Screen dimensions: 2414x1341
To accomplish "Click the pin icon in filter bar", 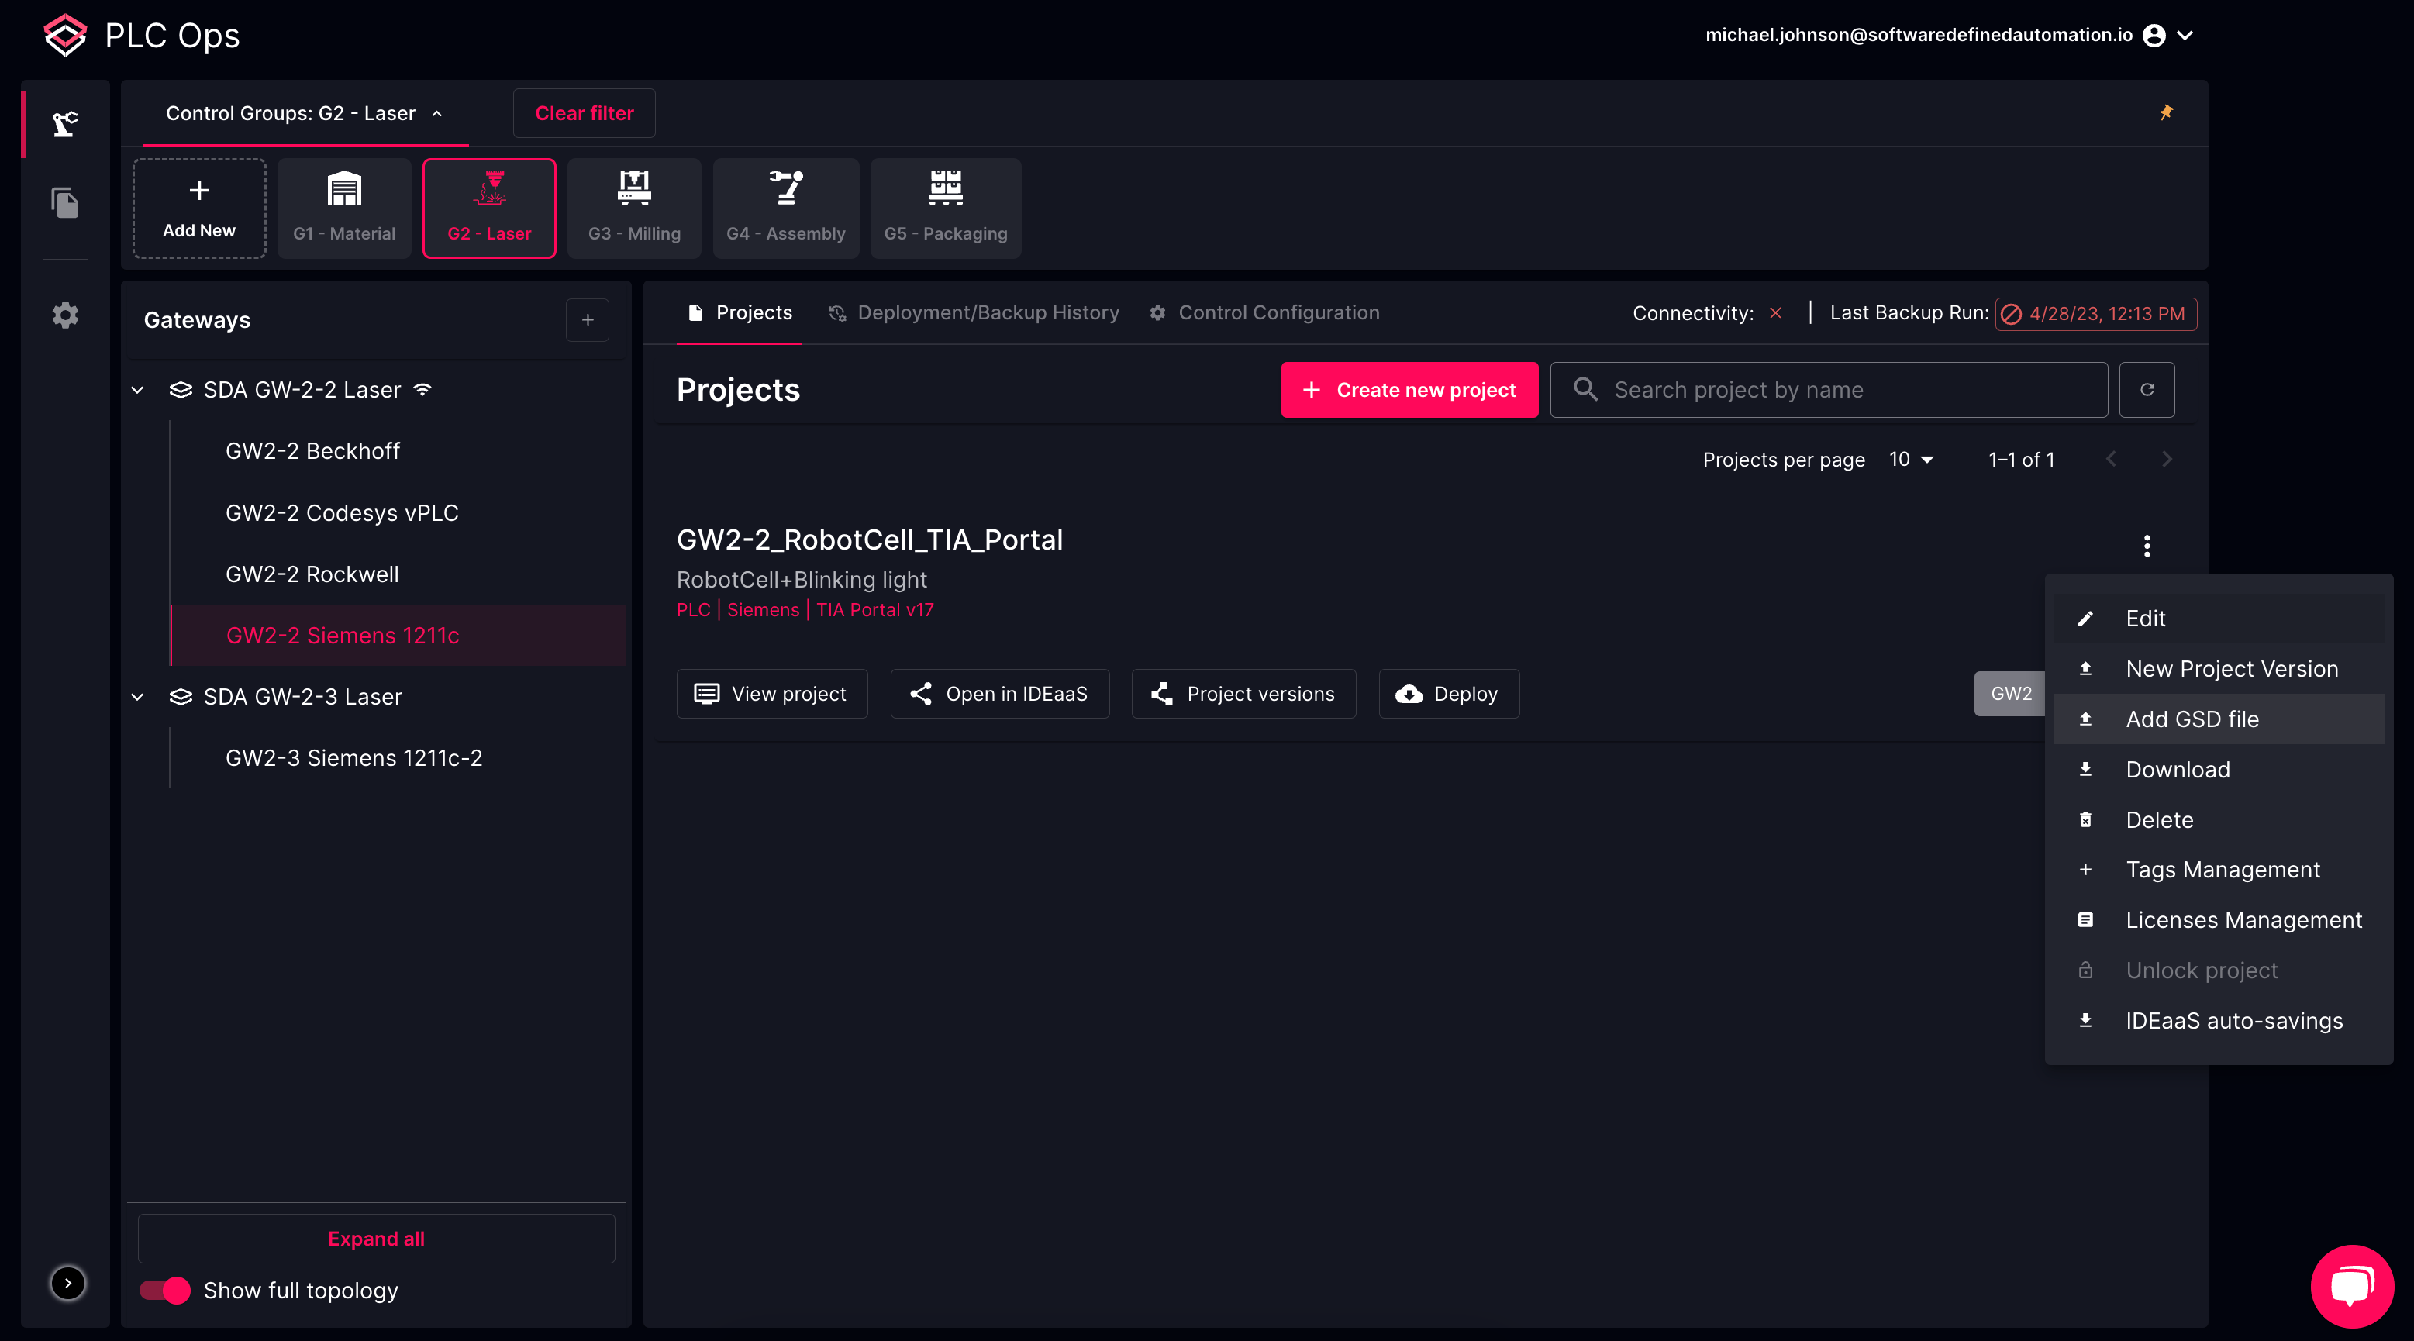I will (x=2166, y=112).
